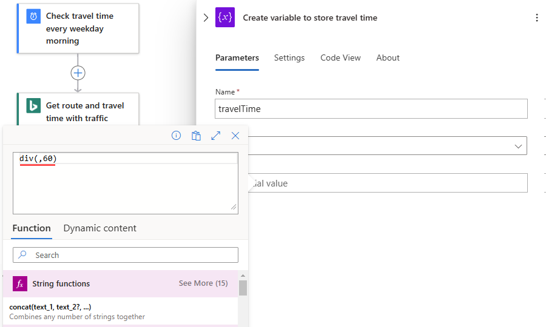The width and height of the screenshot is (546, 327).
Task: Close the expression editor popup
Action: (x=235, y=136)
